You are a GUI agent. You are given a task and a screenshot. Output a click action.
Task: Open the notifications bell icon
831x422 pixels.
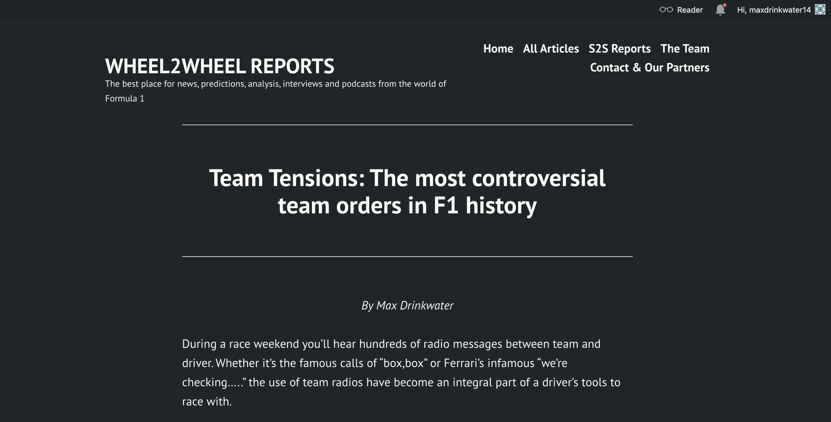pos(720,10)
